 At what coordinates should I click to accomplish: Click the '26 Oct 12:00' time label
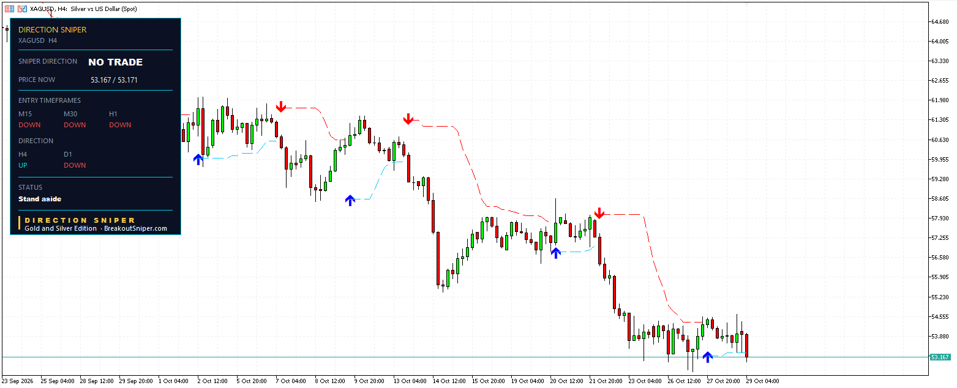[x=685, y=381]
